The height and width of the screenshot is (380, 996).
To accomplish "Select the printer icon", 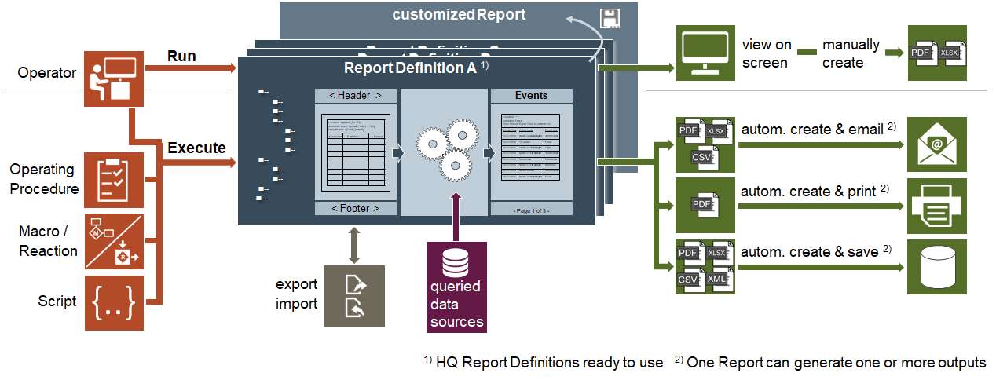I will (x=937, y=206).
